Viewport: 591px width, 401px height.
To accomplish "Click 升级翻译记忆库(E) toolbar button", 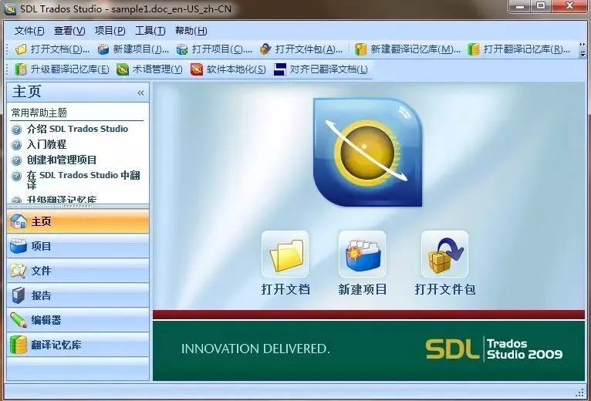I will coord(62,69).
